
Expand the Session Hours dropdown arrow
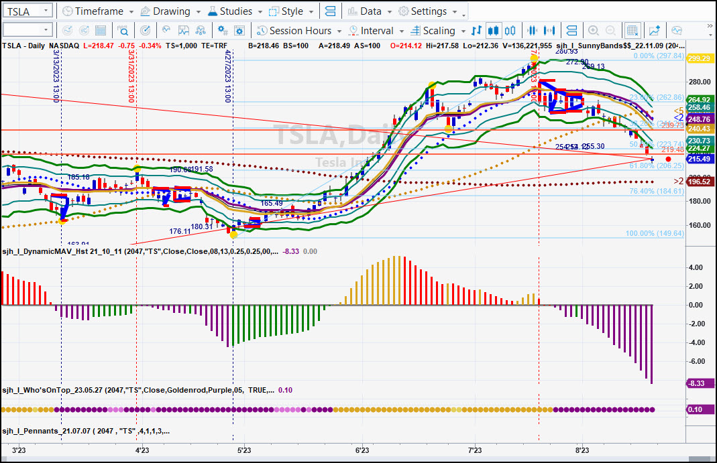point(339,31)
